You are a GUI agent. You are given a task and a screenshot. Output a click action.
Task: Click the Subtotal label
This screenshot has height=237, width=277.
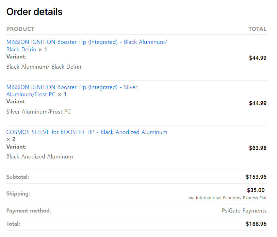point(18,177)
